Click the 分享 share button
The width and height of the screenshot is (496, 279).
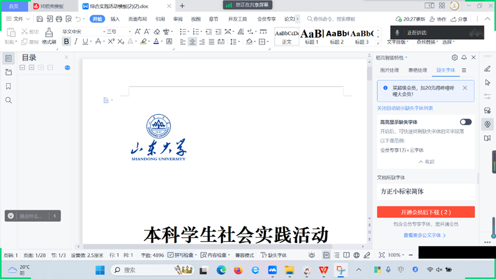point(459,19)
